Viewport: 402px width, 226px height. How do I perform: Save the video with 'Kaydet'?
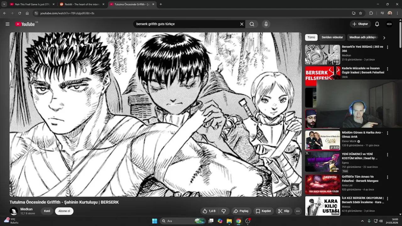coord(263,211)
